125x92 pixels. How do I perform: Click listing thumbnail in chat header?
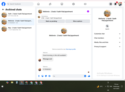point(40,11)
